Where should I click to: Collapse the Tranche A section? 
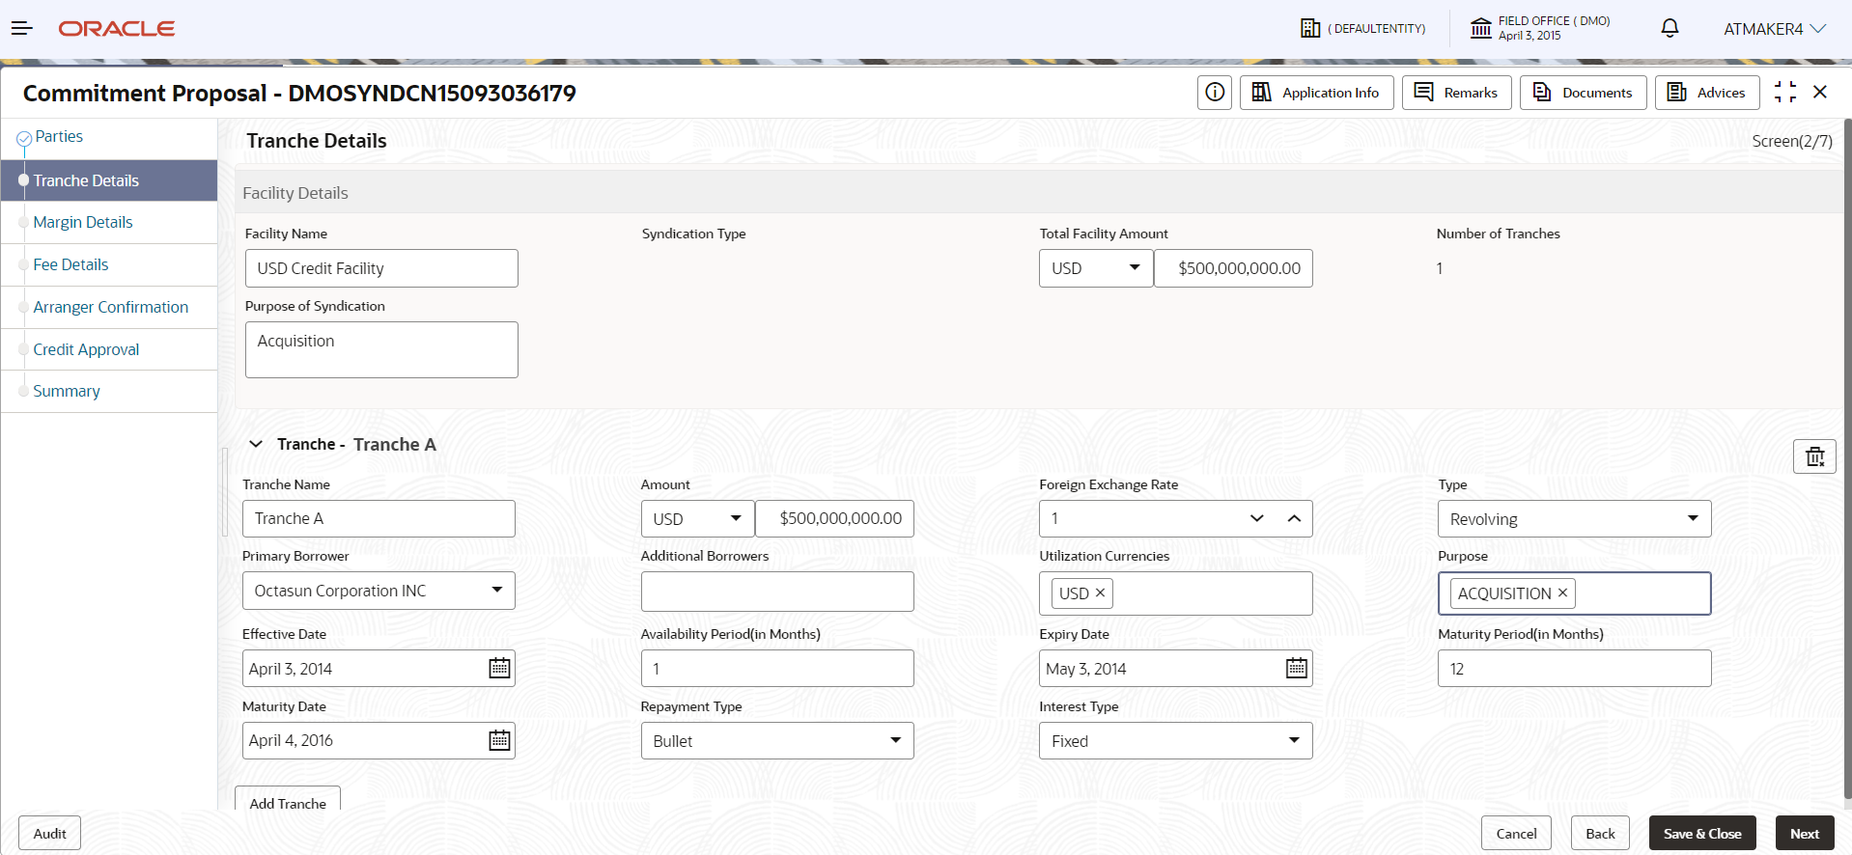tap(256, 444)
